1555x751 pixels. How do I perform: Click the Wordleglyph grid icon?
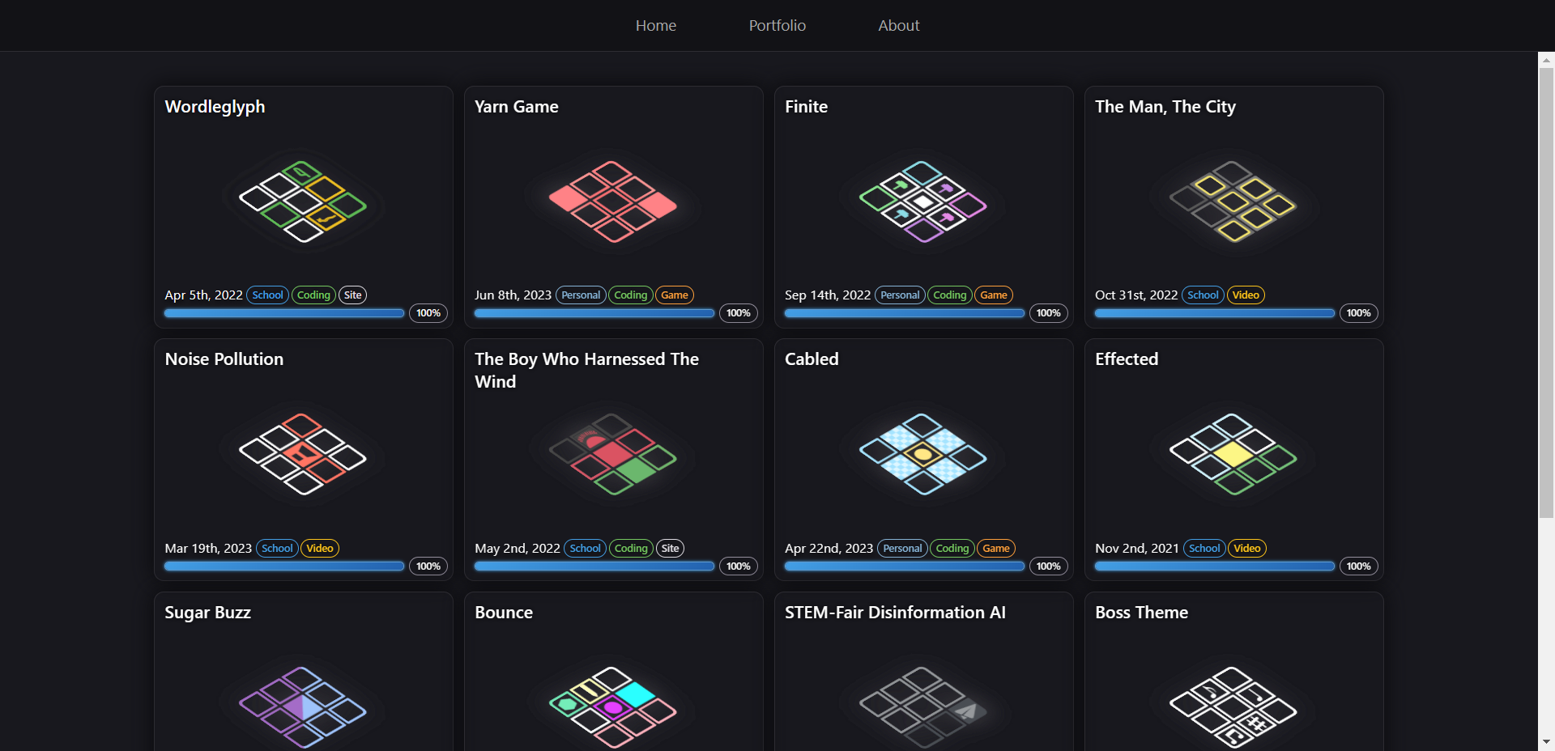click(x=303, y=202)
